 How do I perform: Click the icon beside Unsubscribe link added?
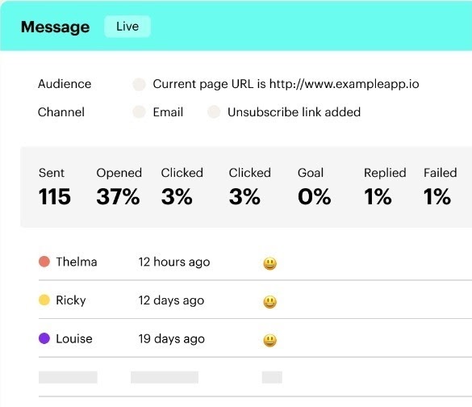pyautogui.click(x=214, y=111)
